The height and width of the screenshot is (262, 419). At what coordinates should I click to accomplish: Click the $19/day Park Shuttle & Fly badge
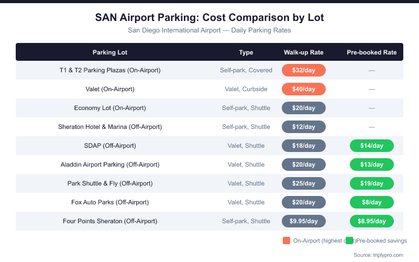[x=372, y=183]
